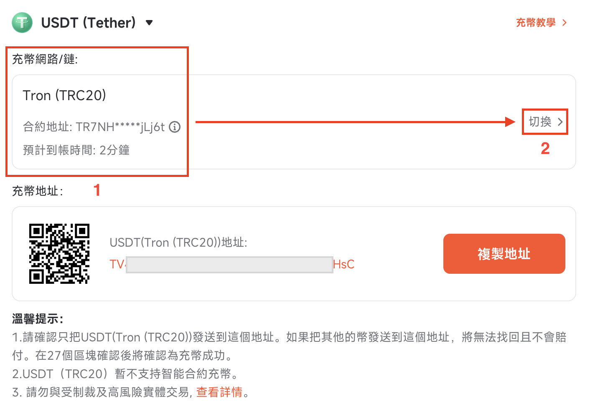
Task: Click 切換 to switch network
Action: coord(540,122)
